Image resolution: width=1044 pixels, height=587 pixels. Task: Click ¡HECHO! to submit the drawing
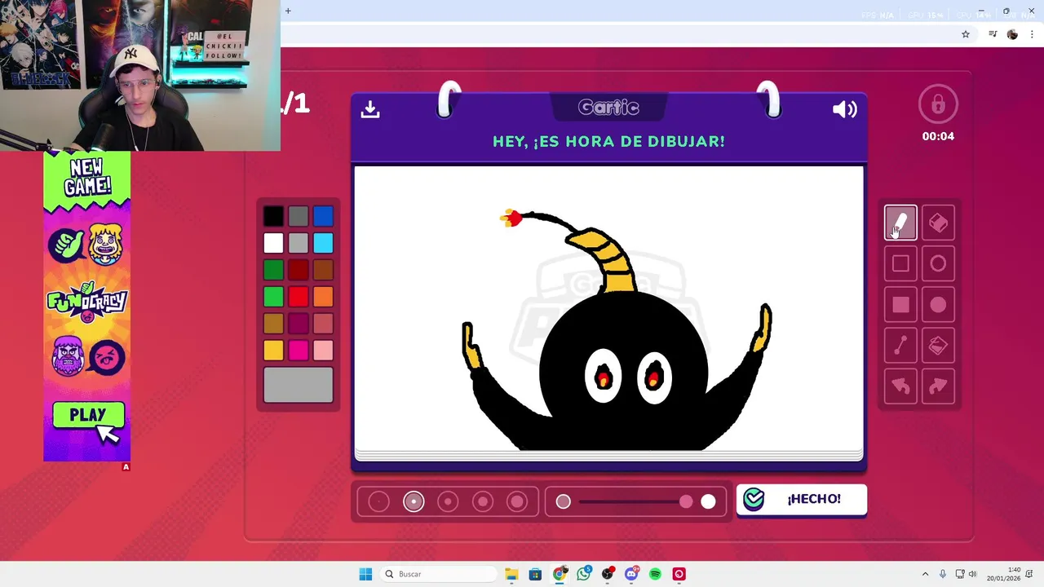tap(802, 499)
